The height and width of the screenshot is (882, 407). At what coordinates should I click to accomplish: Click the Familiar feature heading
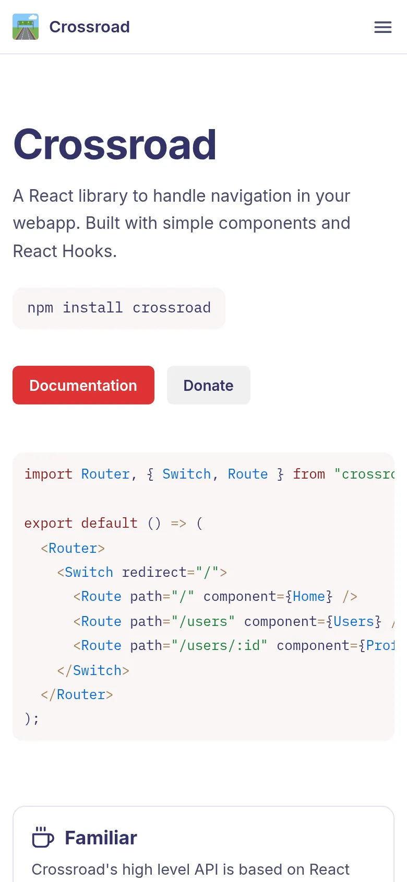[101, 838]
